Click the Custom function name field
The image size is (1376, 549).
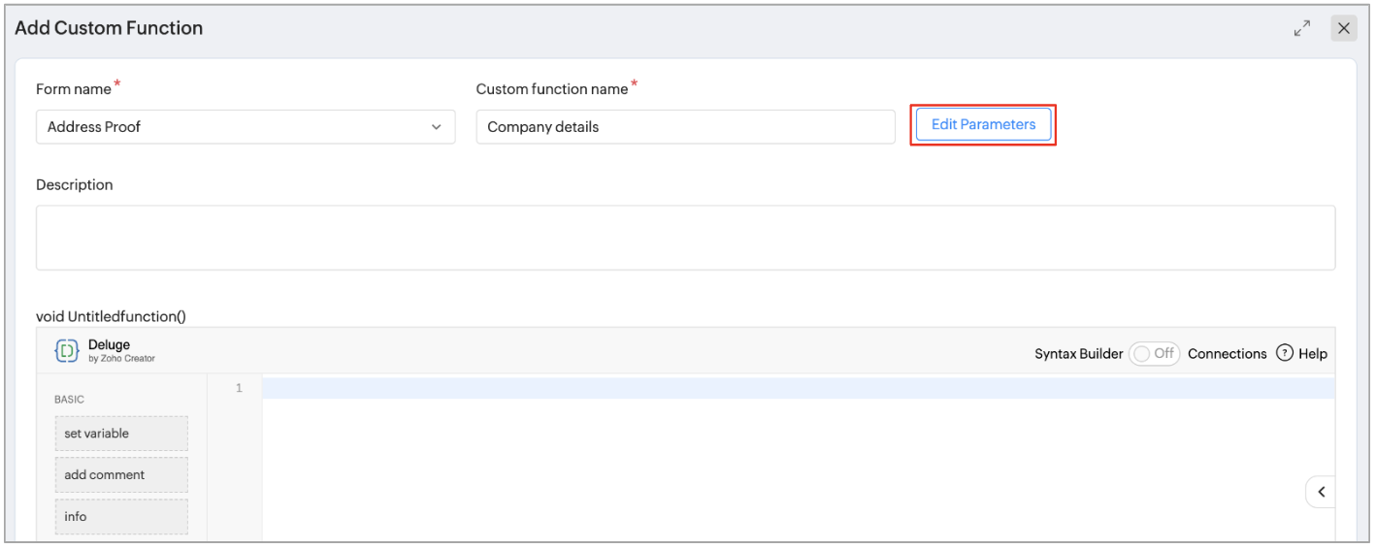pos(685,127)
